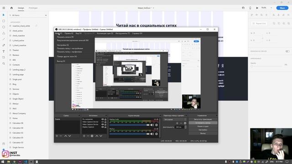Open the Вид menu in OBS
This screenshot has width=292, height=164.
[78, 33]
